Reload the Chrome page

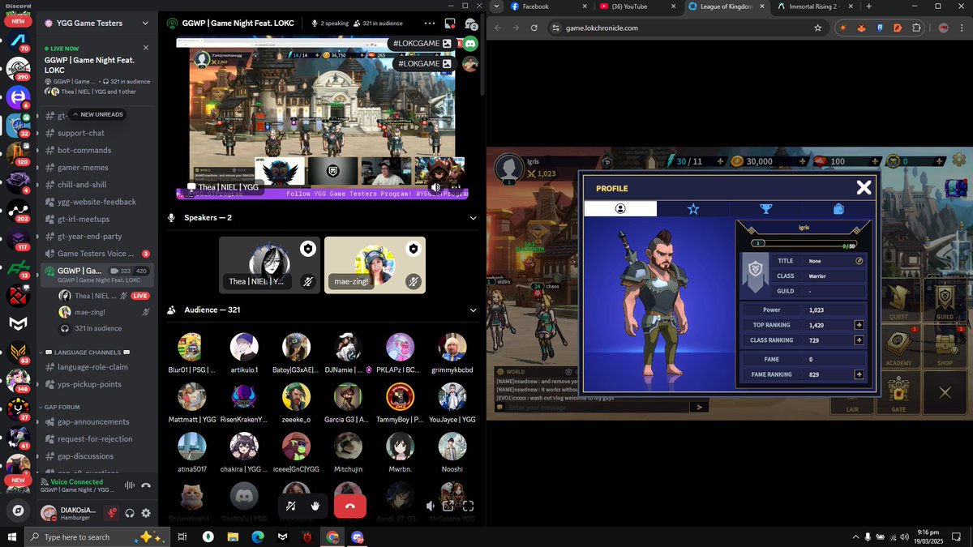click(534, 28)
